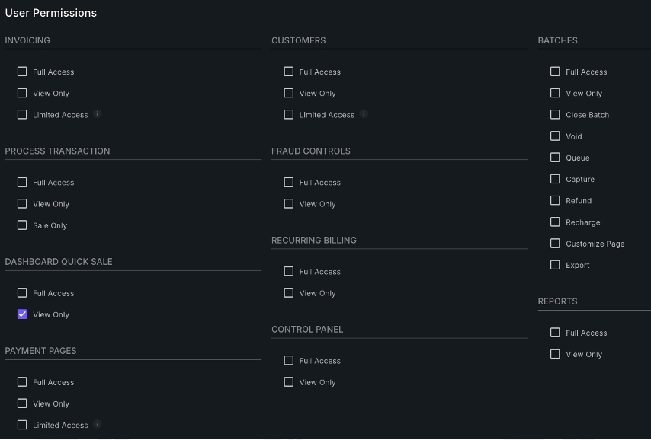Check the Void permission in Batches

(x=555, y=136)
